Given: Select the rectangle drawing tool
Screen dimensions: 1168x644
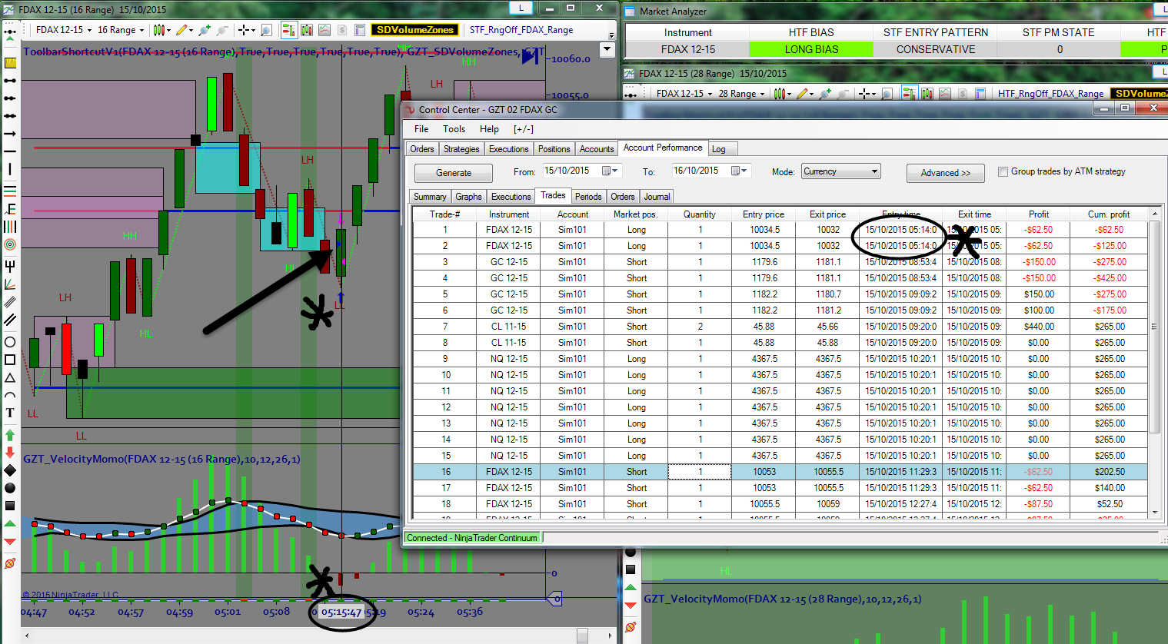Looking at the screenshot, I should [10, 360].
